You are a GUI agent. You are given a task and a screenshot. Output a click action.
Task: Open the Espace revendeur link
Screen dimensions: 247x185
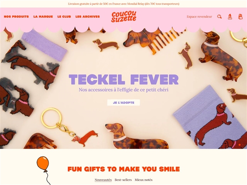tap(199, 17)
